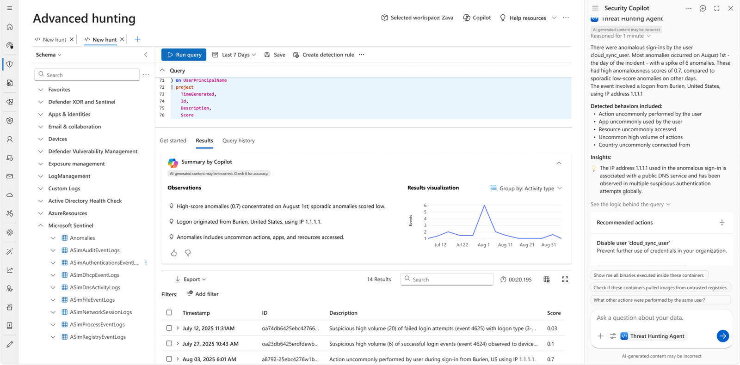Focus the 'Ask a question about your data' box
The width and height of the screenshot is (740, 365).
(661, 318)
